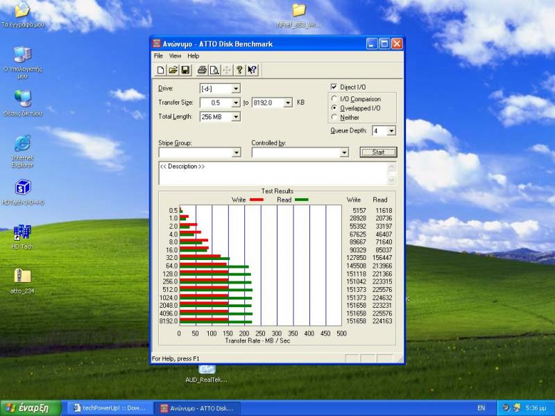The width and height of the screenshot is (555, 416).
Task: Click the "Test Results" group label
Action: (277, 191)
